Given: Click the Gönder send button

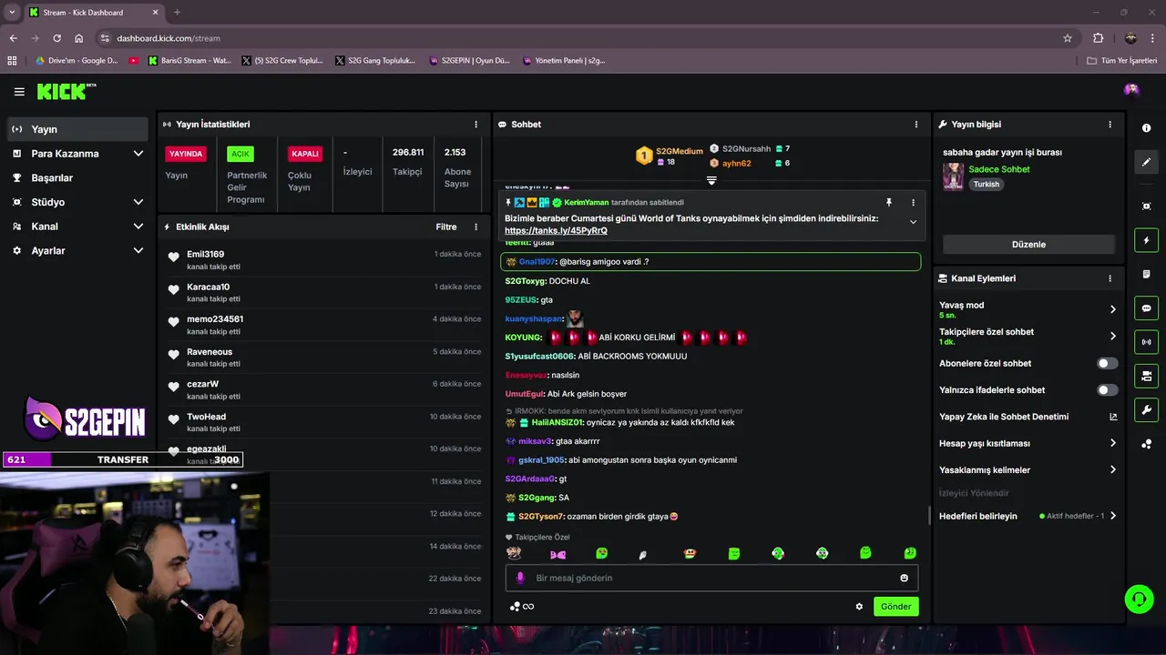Looking at the screenshot, I should coord(895,607).
